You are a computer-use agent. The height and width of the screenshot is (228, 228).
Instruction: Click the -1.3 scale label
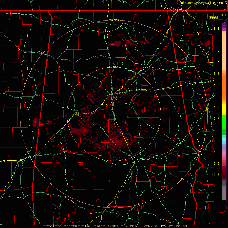point(216,186)
